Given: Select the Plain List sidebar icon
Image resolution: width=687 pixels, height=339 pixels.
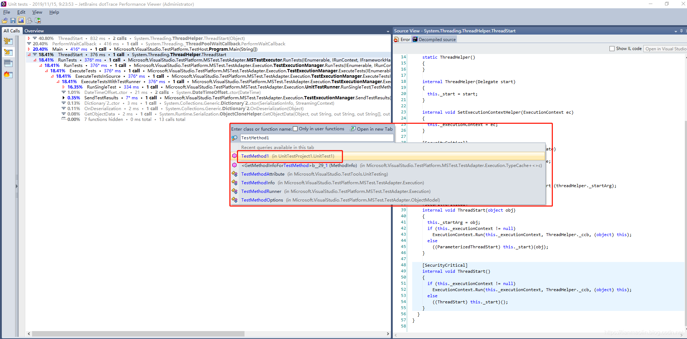Looking at the screenshot, I should pyautogui.click(x=8, y=64).
